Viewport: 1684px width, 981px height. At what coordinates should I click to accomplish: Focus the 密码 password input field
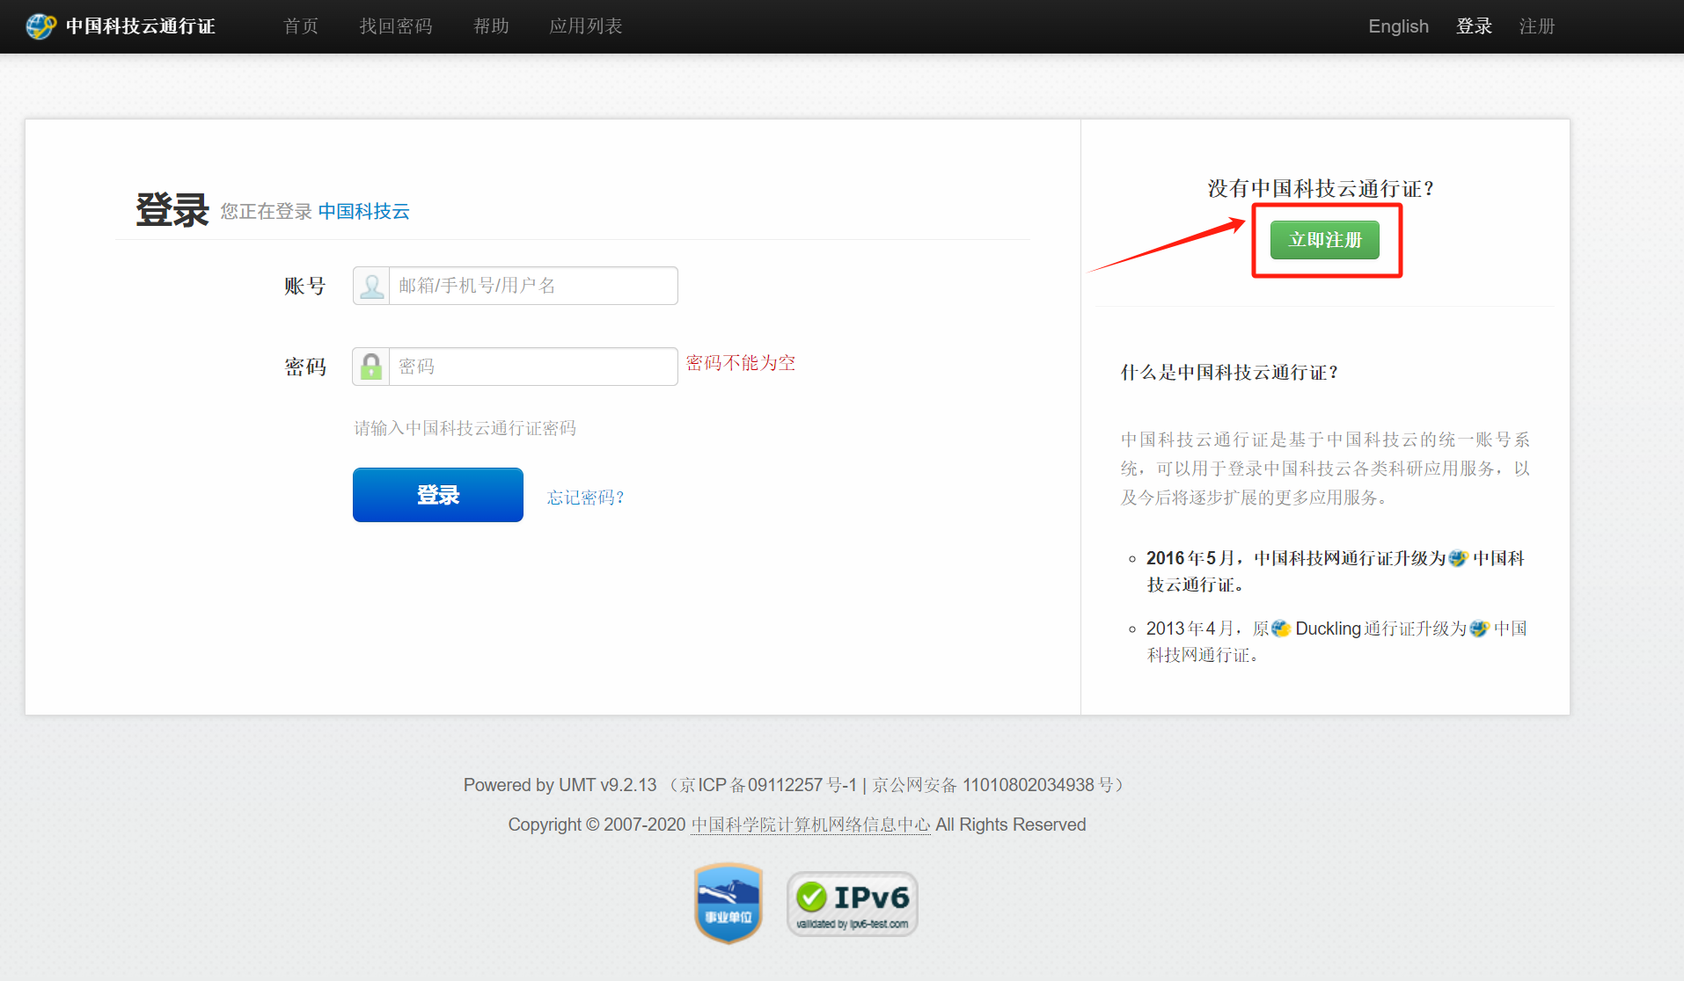tap(533, 367)
